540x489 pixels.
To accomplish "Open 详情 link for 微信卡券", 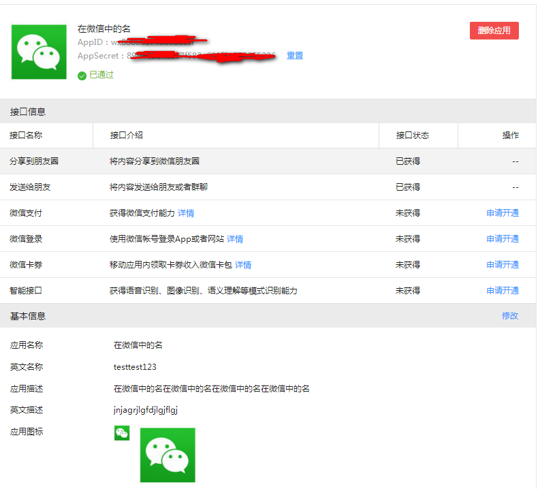I will [243, 265].
